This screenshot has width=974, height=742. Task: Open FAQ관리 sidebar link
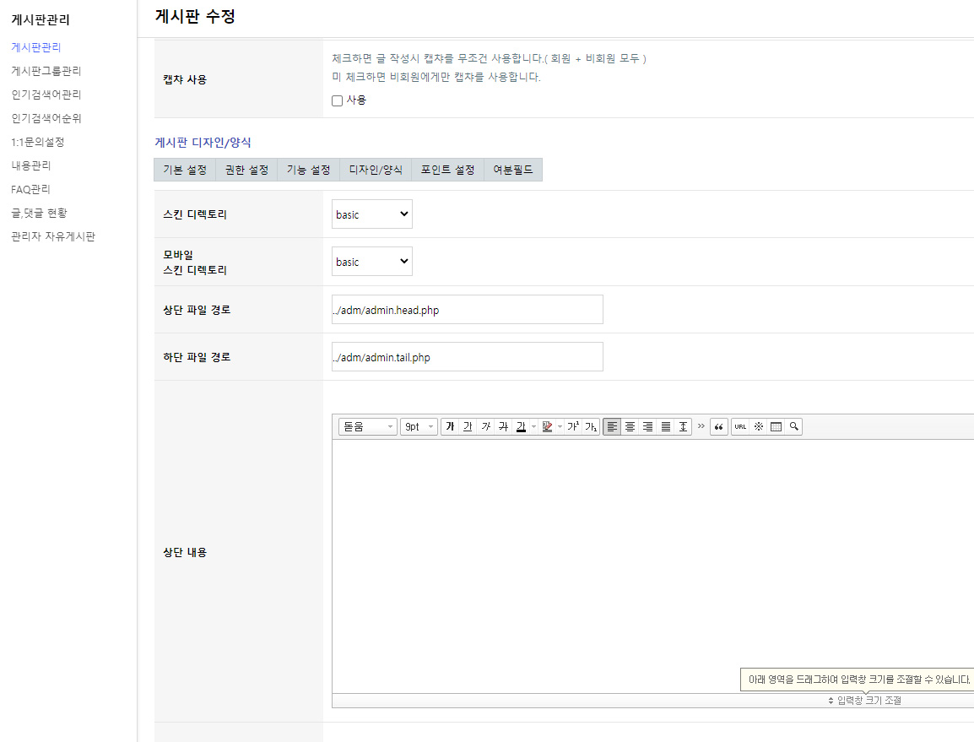point(30,189)
